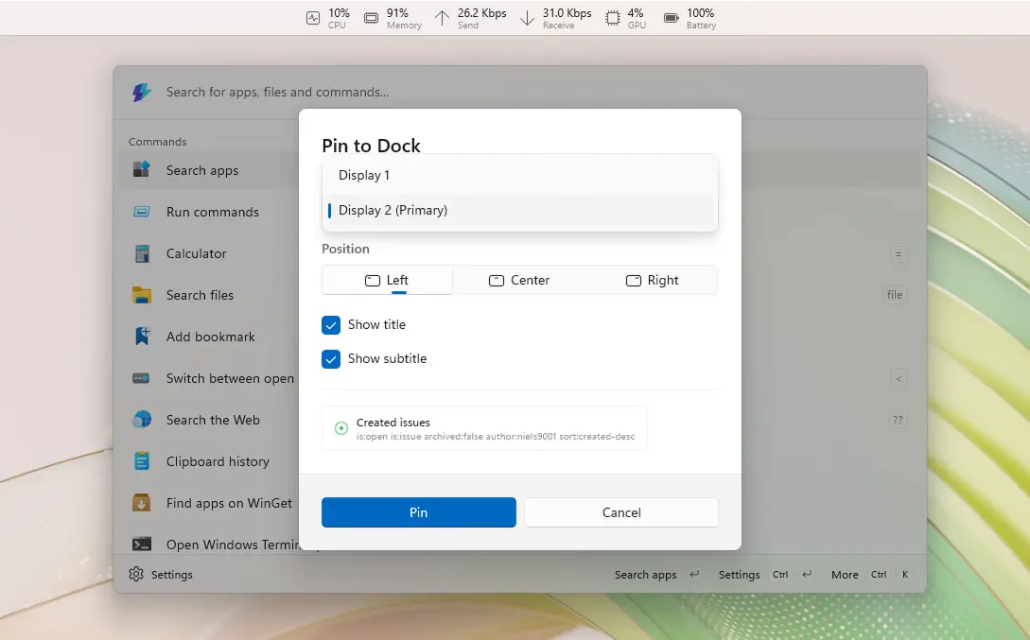Click the '=' alias tag on Calculator row
Image resolution: width=1030 pixels, height=640 pixels.
(898, 253)
